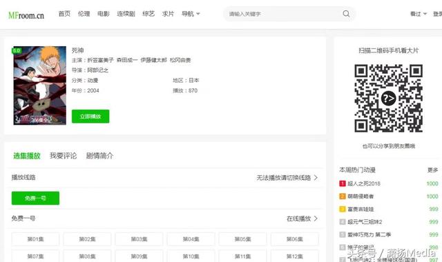Viewport: 442px width, 262px height.
Task: Play episode 第03集
Action: [140, 239]
